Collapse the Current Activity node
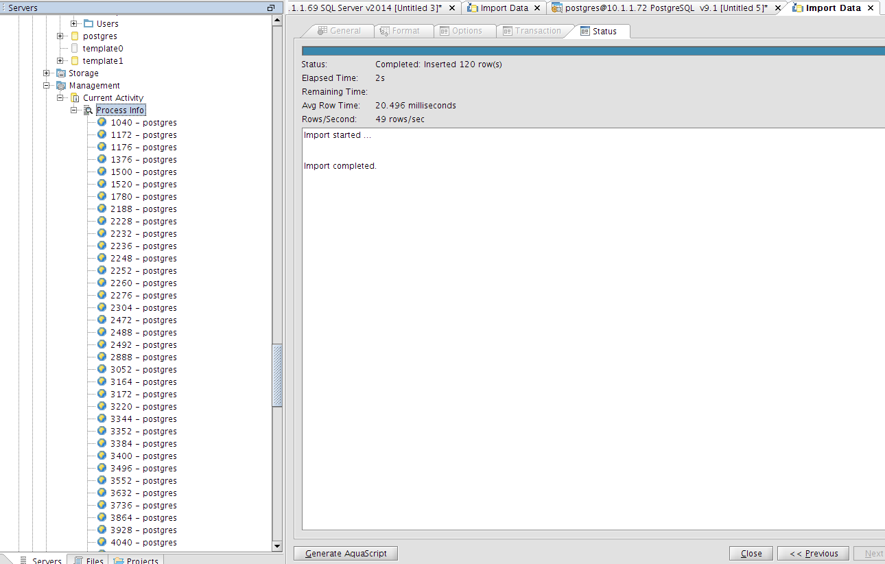This screenshot has width=885, height=564. [60, 97]
